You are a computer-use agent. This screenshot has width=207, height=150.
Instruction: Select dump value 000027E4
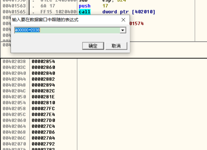[x=43, y=114]
